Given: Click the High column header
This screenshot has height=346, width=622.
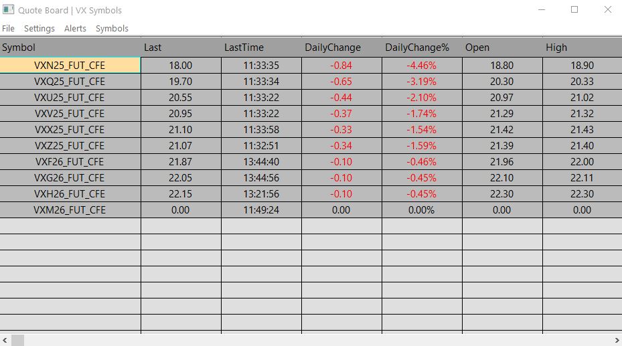Looking at the screenshot, I should [556, 48].
